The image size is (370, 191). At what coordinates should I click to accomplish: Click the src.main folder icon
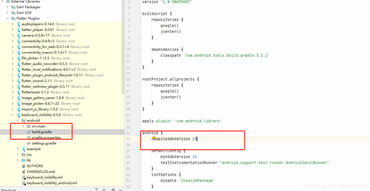tap(29, 126)
